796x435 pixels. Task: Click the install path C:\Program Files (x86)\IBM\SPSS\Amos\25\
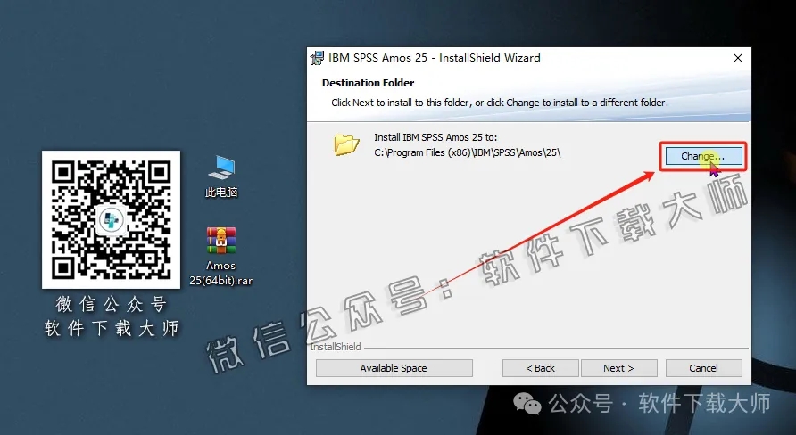point(468,152)
